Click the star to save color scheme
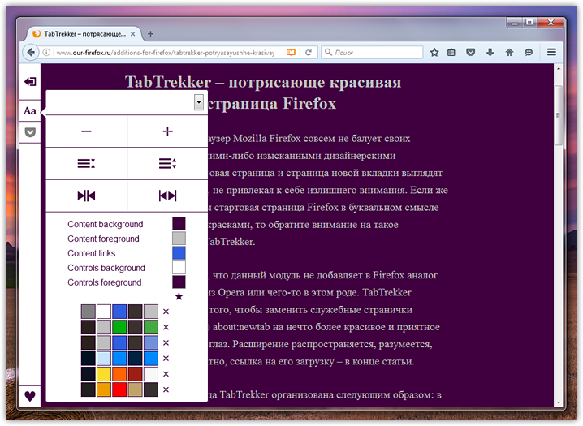This screenshot has height=426, width=583. [179, 296]
